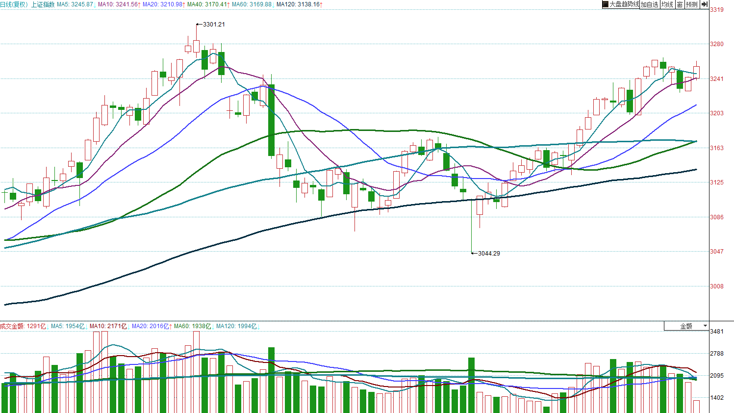Click the 加自选 button
734x413 pixels.
click(x=650, y=4)
